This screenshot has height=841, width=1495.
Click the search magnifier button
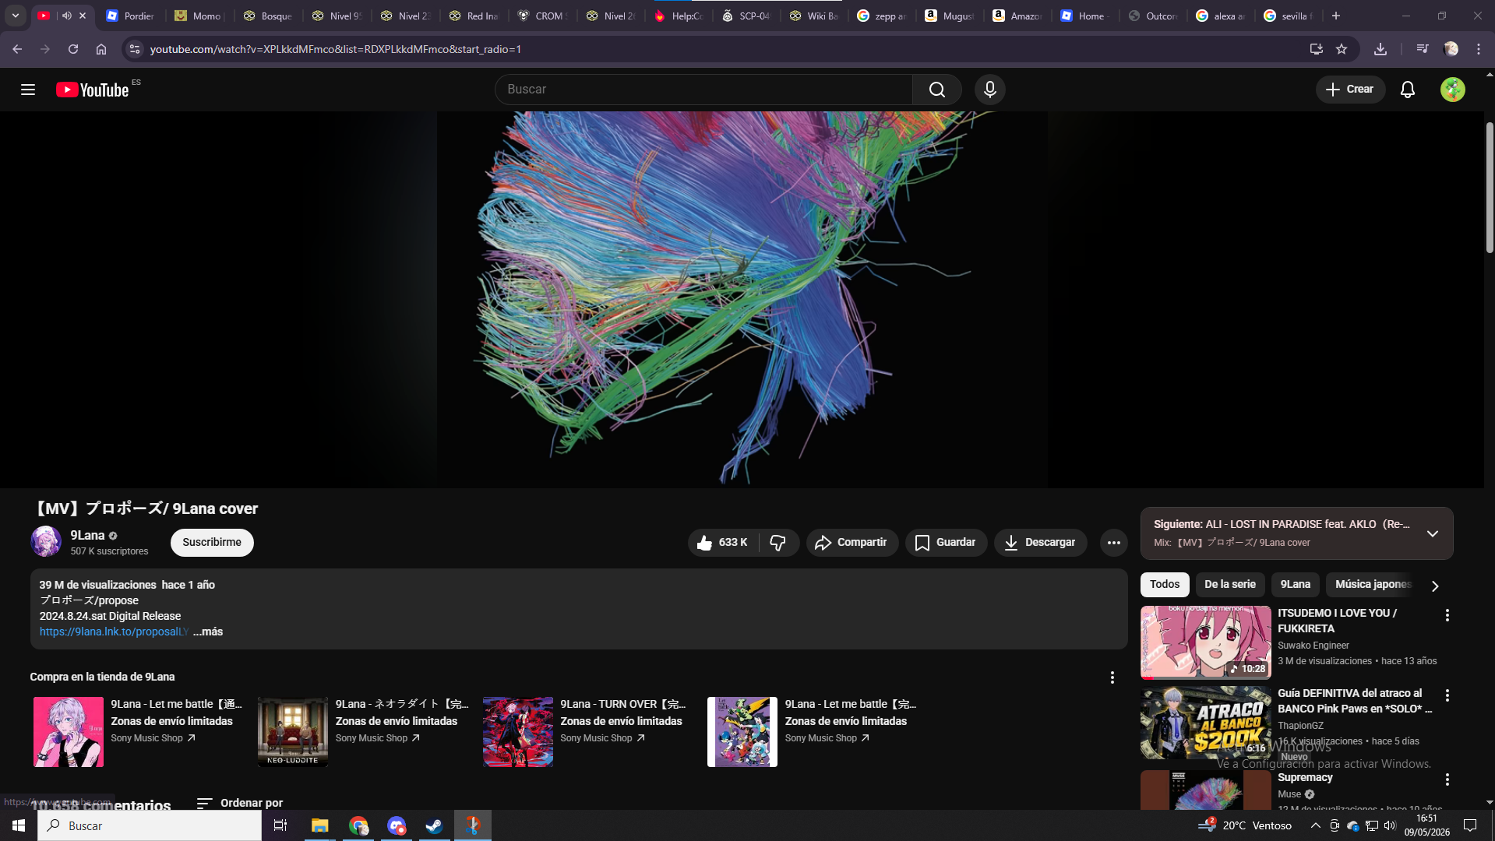click(937, 90)
